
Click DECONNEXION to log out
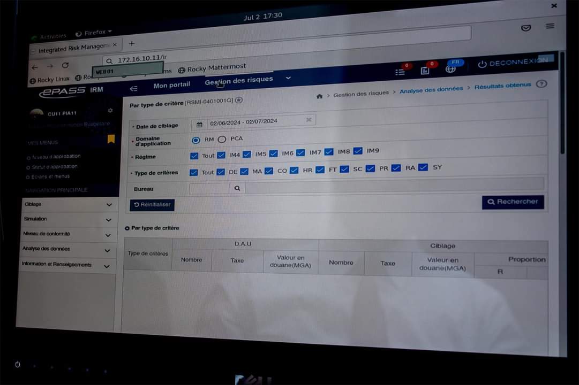tap(514, 63)
